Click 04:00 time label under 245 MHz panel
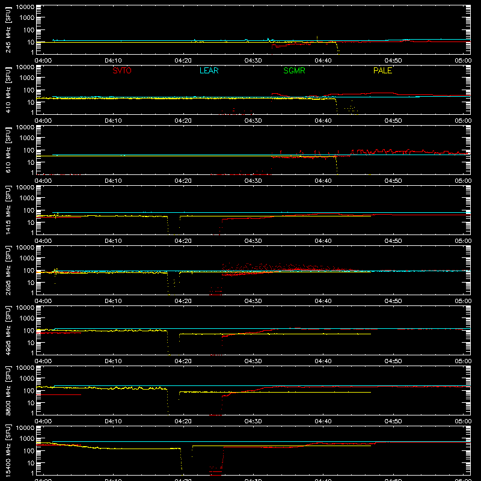 [43, 61]
